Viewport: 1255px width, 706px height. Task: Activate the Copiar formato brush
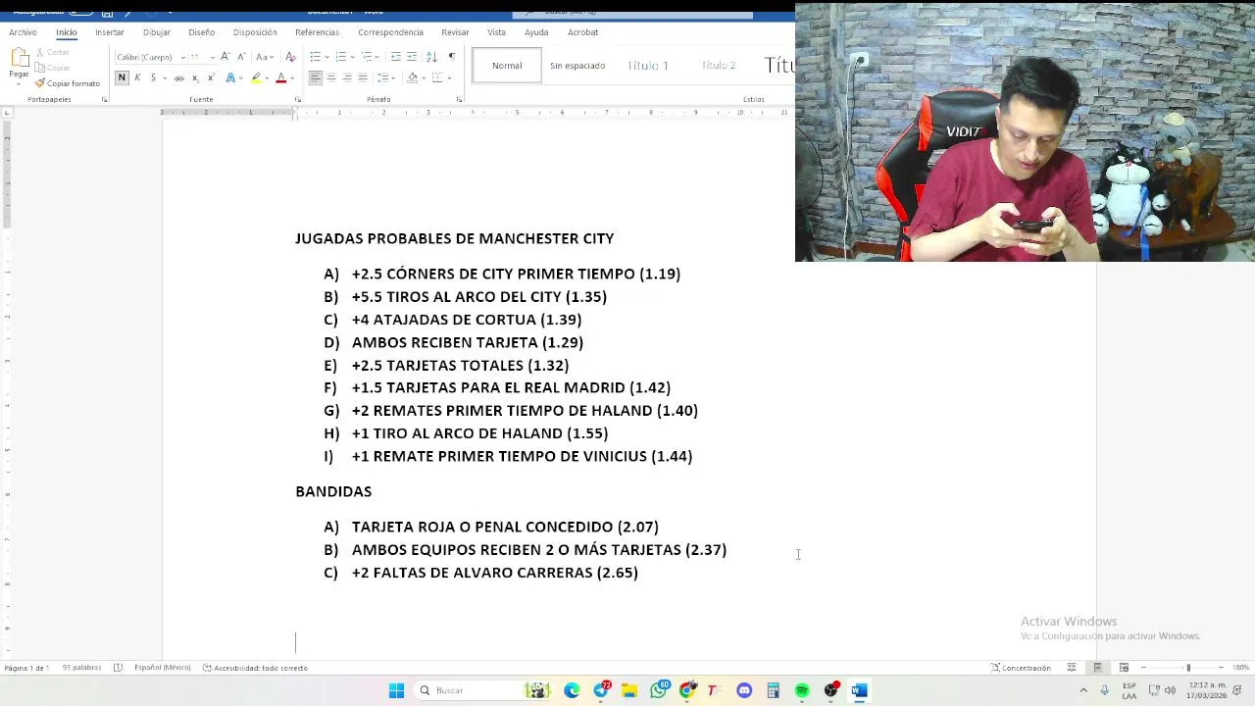40,83
